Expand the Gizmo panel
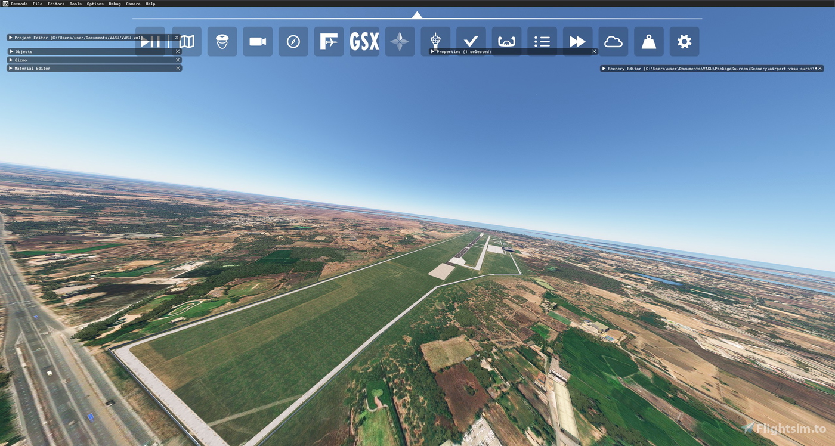This screenshot has height=446, width=835. pyautogui.click(x=10, y=60)
